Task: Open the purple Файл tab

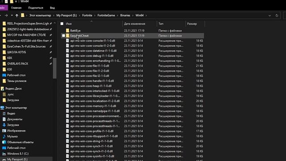Action: click(3, 8)
